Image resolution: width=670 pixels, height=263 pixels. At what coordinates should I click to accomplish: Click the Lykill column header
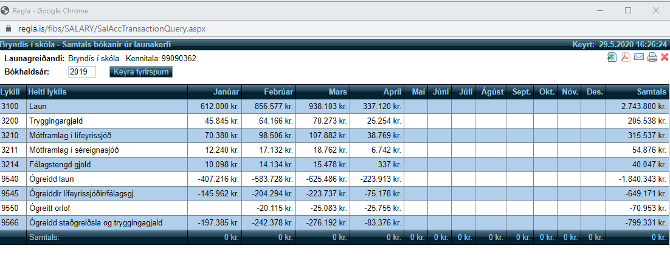pyautogui.click(x=10, y=92)
